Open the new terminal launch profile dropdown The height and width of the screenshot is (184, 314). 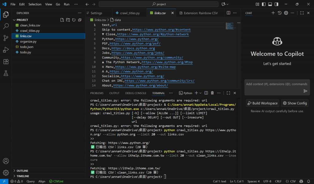(201, 93)
